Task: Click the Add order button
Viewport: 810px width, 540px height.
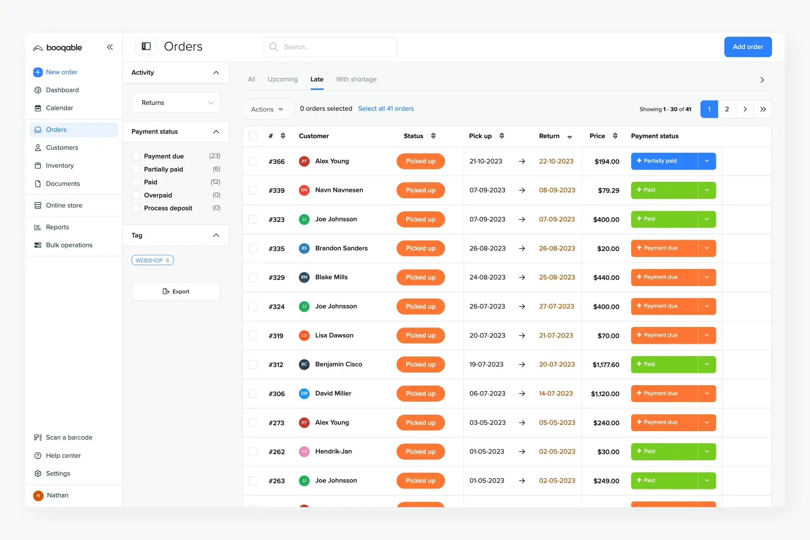Action: [x=748, y=47]
